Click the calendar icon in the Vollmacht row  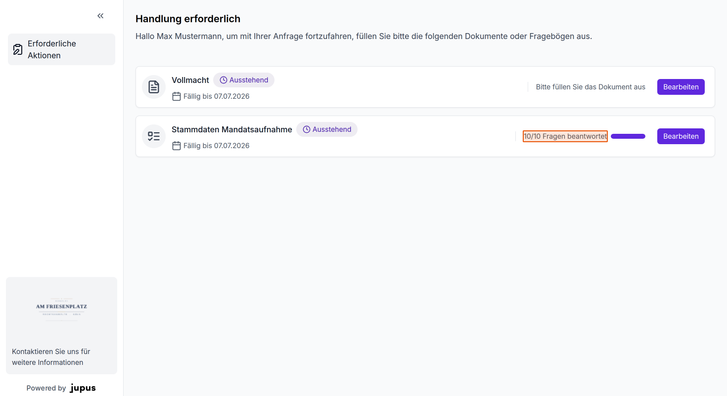(177, 96)
